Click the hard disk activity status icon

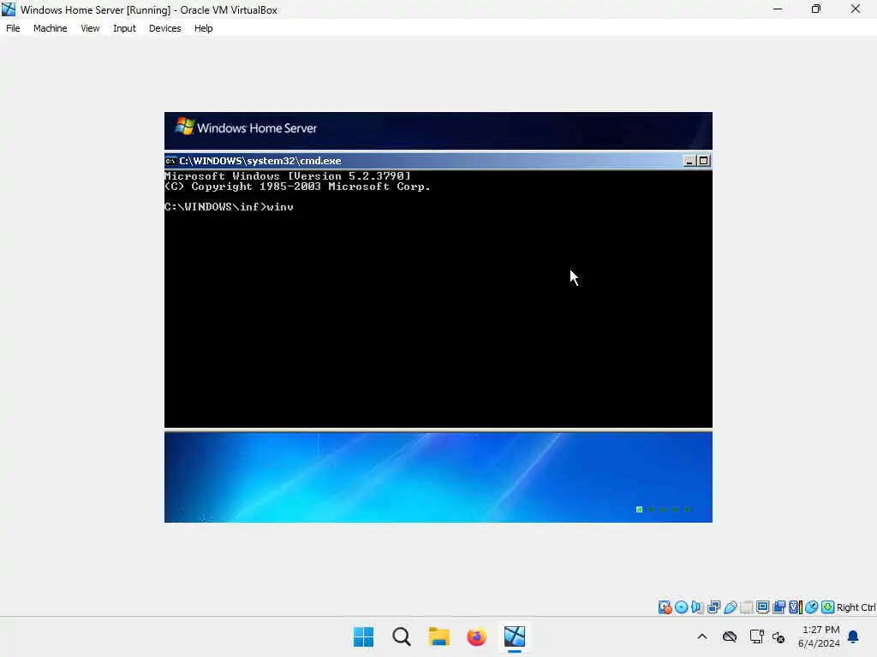click(665, 607)
